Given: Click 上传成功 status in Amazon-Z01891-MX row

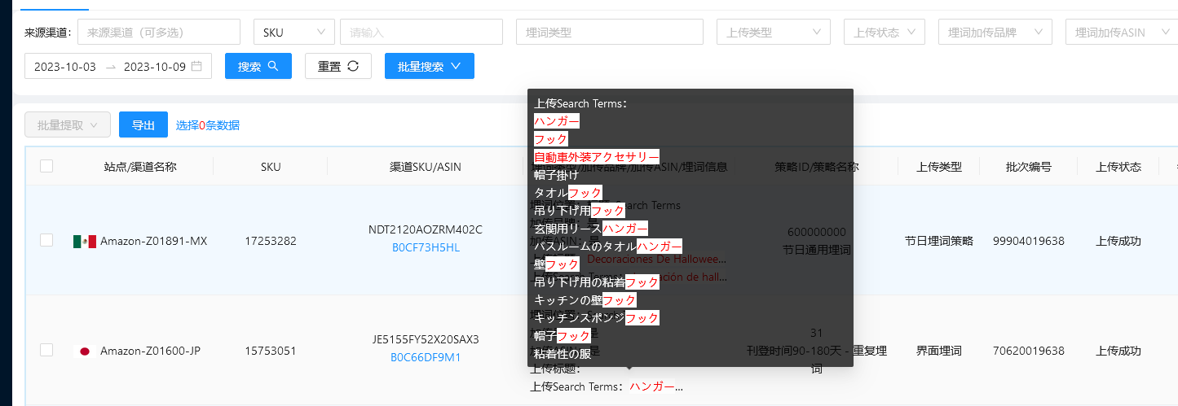Looking at the screenshot, I should tap(1118, 241).
